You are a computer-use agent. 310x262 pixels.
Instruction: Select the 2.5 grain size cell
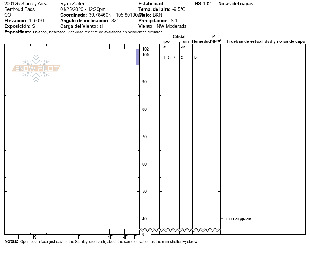point(183,47)
